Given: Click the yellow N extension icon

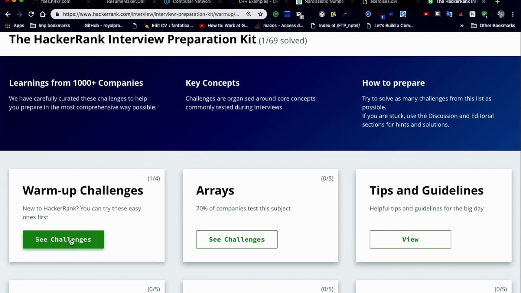Looking at the screenshot, I should click(x=333, y=14).
